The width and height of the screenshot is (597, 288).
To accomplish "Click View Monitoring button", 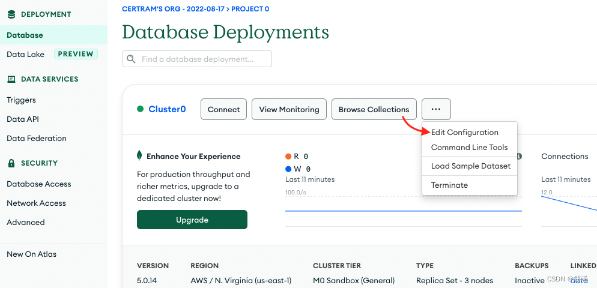I will click(289, 109).
